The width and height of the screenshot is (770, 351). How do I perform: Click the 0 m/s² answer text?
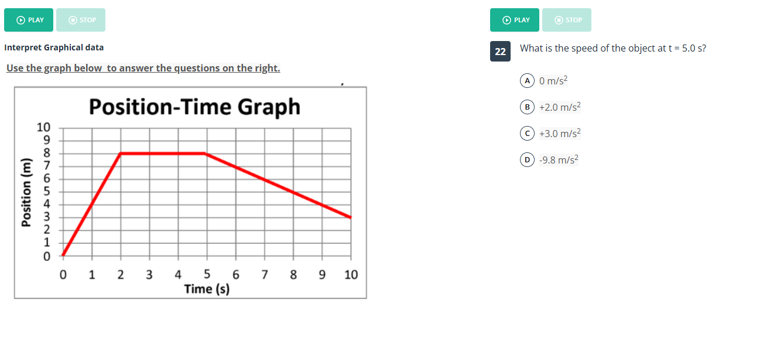[554, 80]
